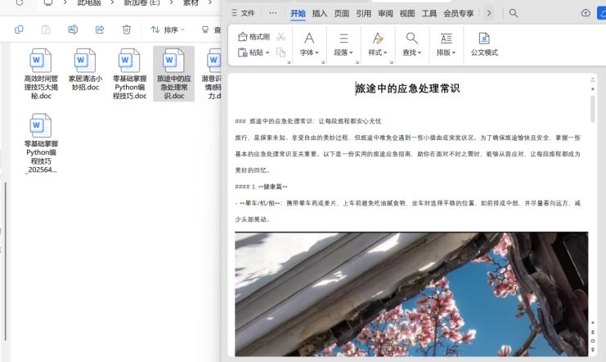Expand the 样式 styles dropdown

tap(377, 44)
